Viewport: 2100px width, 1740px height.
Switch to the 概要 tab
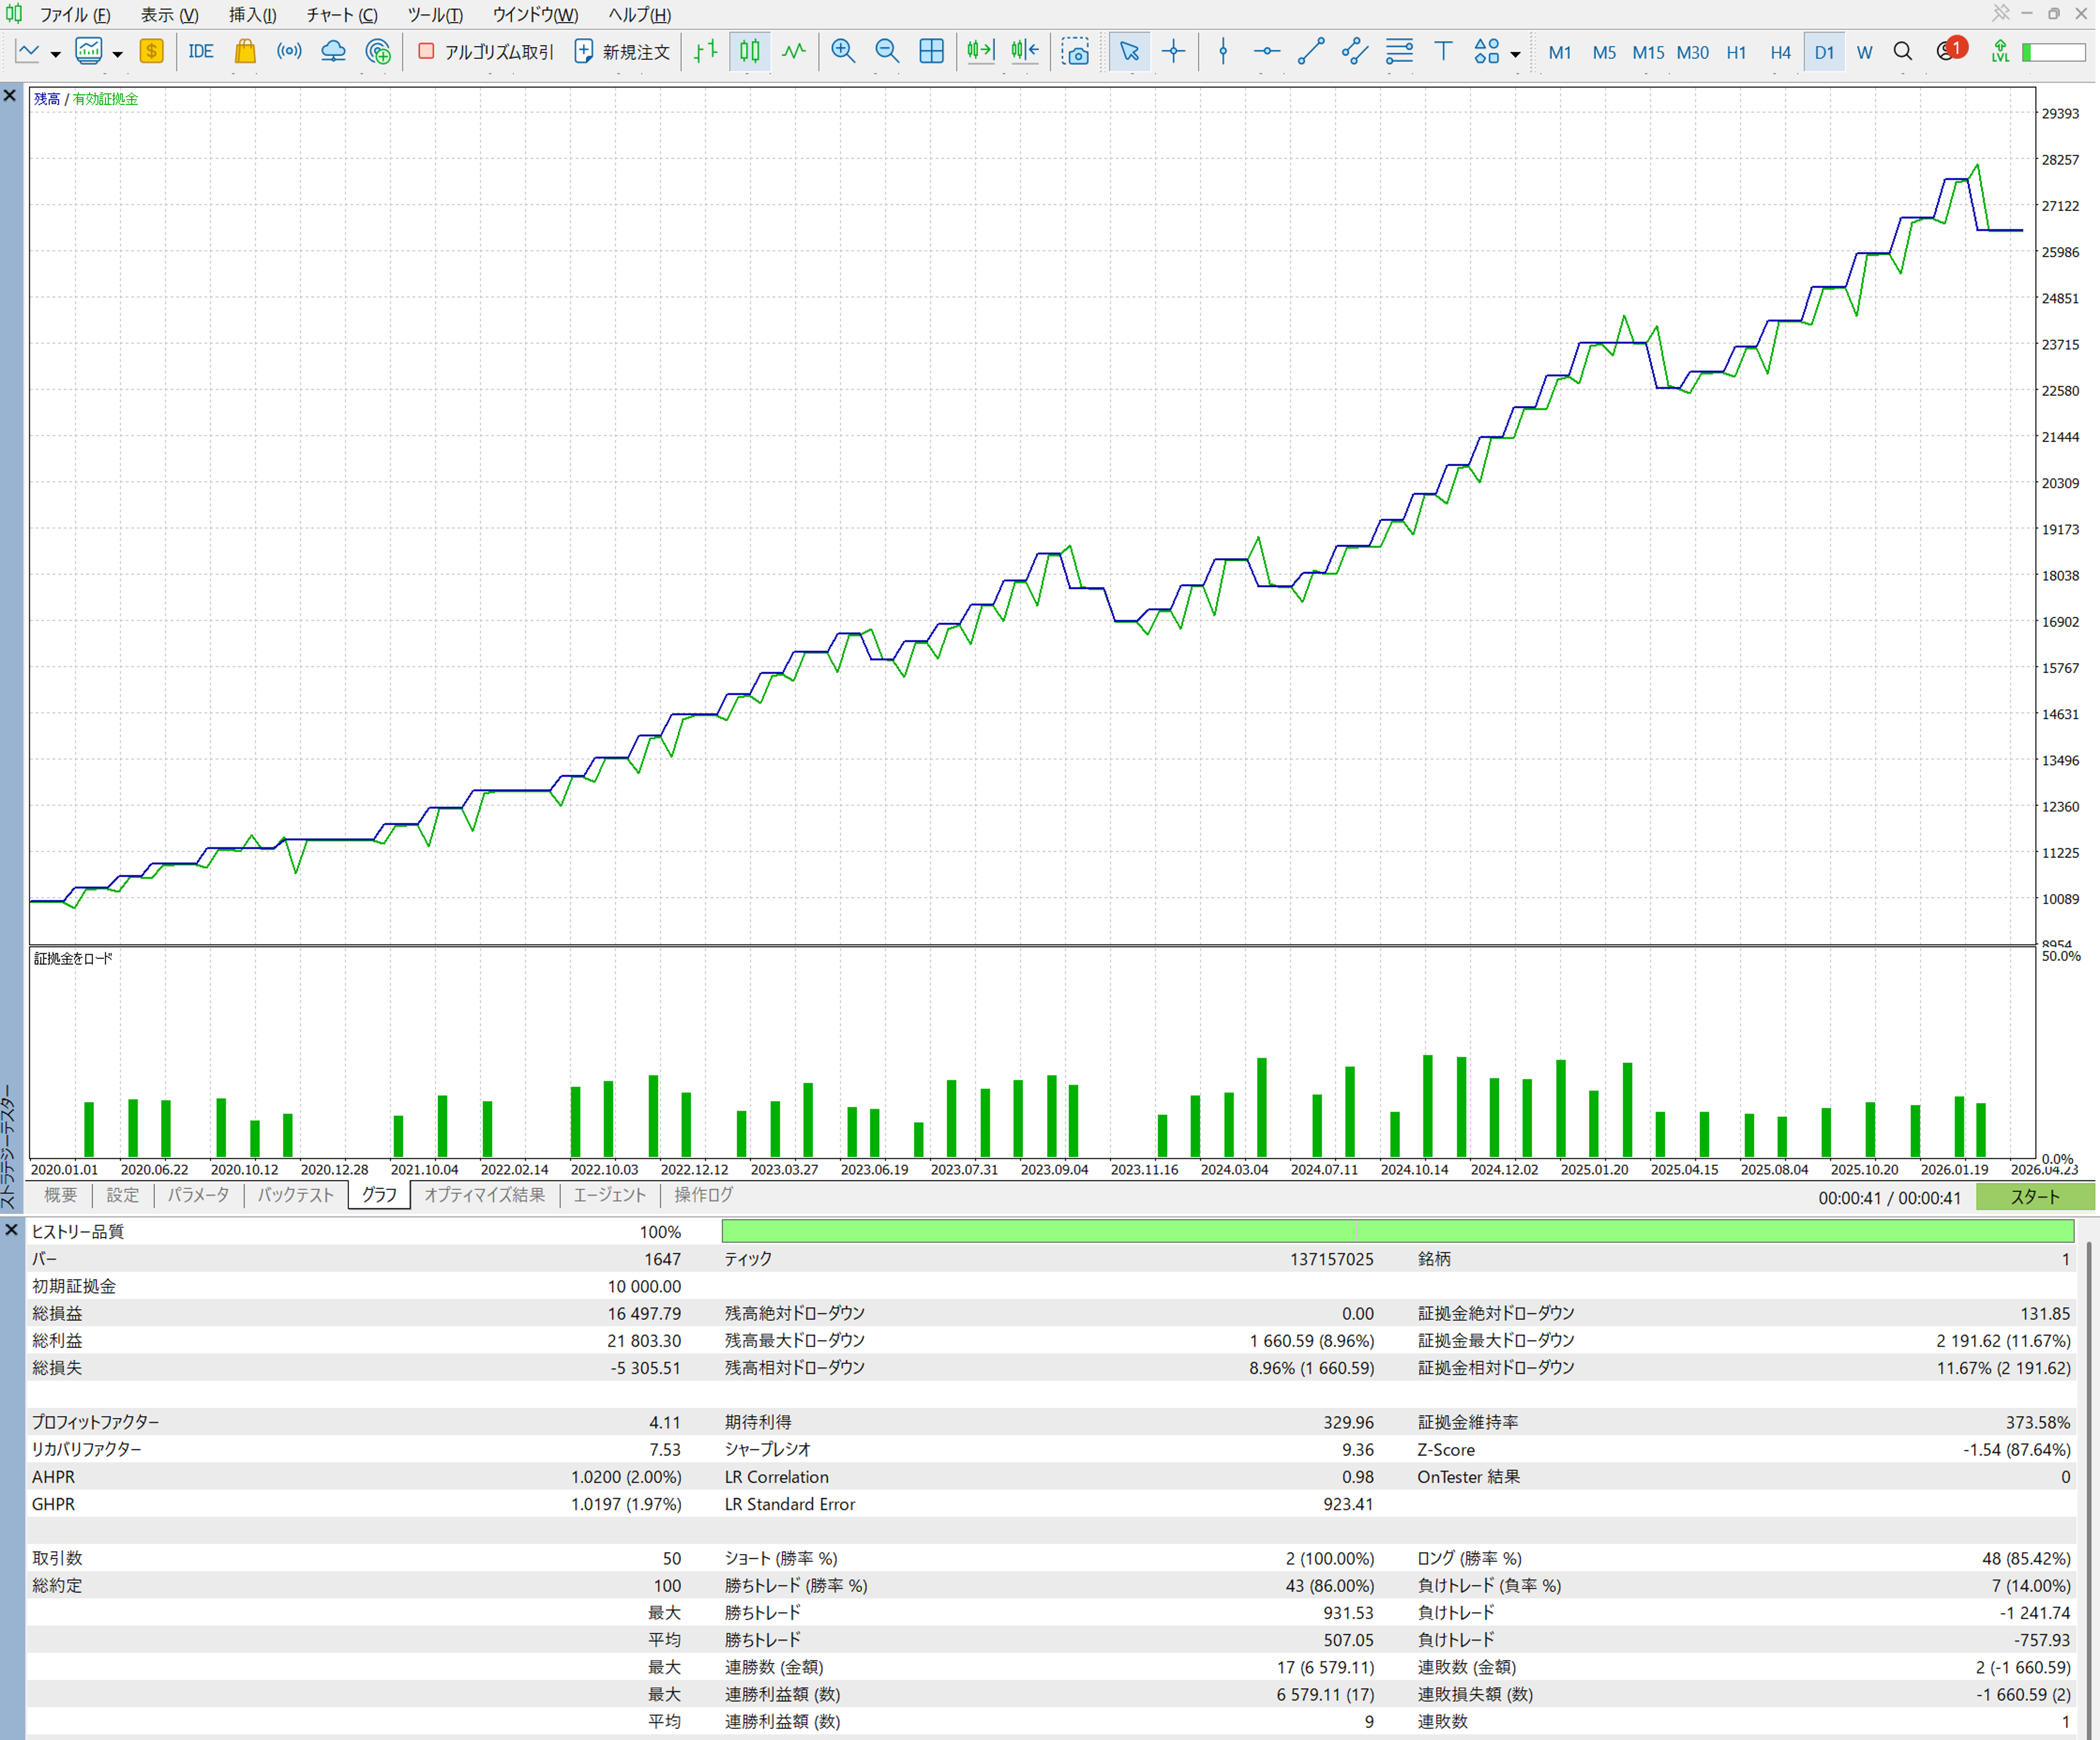(x=61, y=1195)
